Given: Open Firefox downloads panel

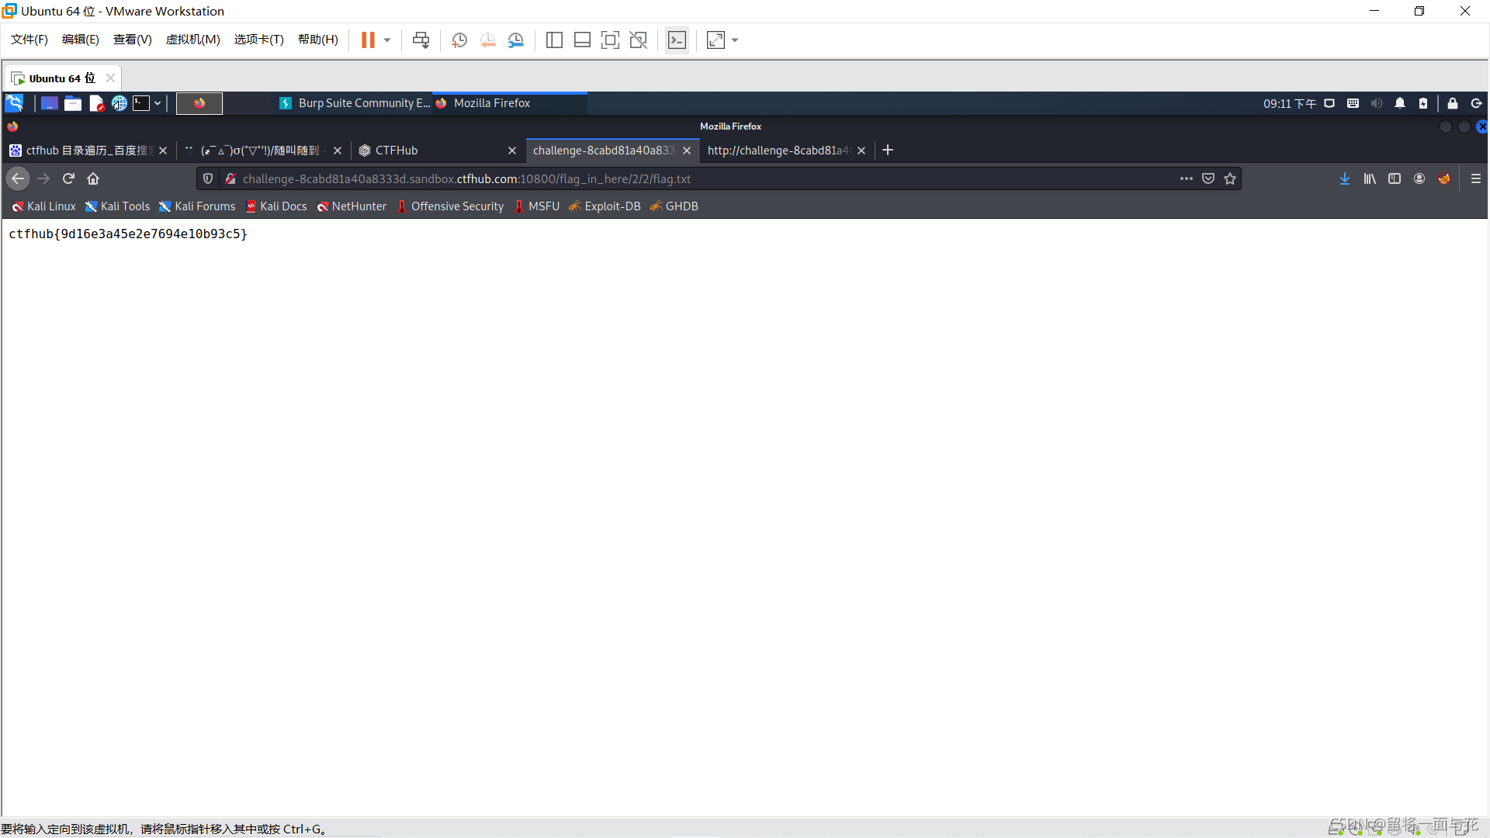Looking at the screenshot, I should click(1345, 178).
